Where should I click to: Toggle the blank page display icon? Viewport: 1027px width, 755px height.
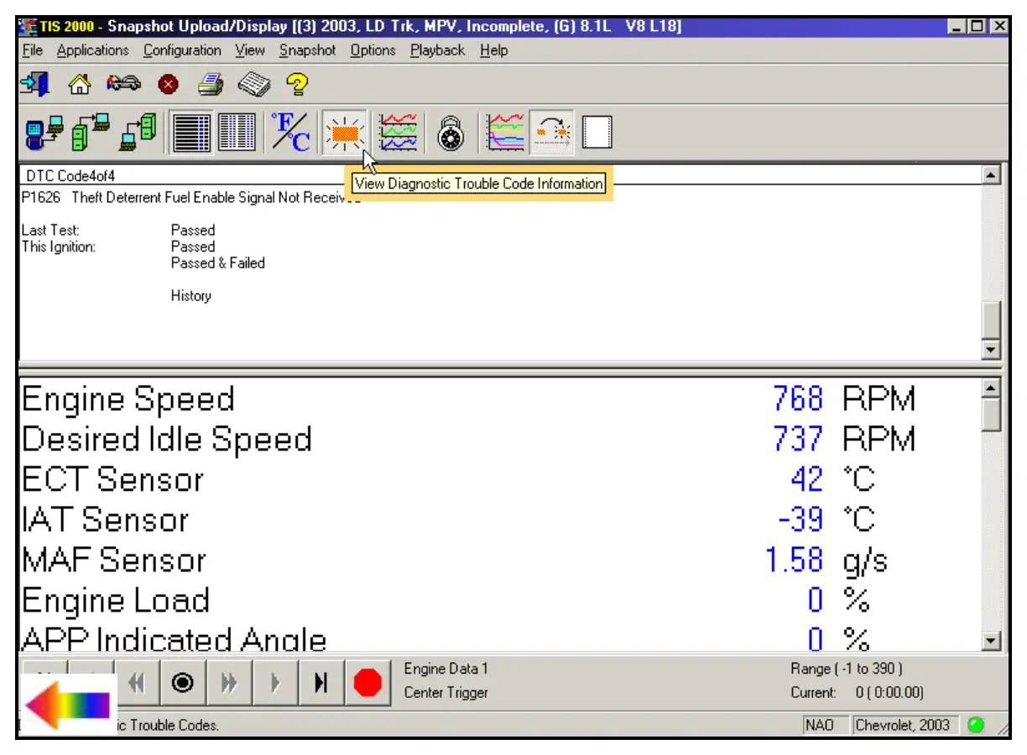point(597,133)
